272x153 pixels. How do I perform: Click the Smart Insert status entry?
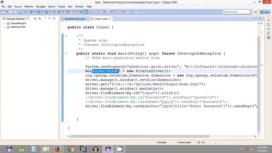(x=184, y=142)
